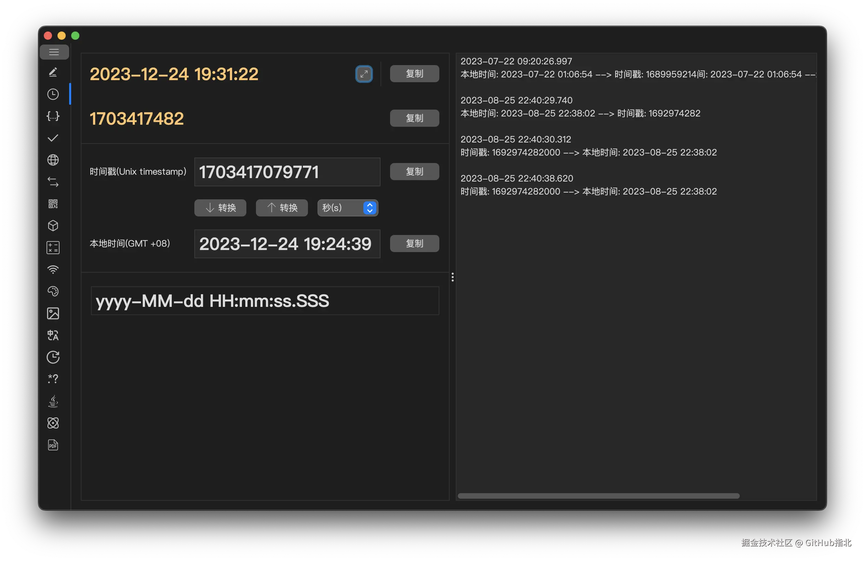Toggle the sidebar hamburger menu
The image size is (865, 561).
(54, 52)
